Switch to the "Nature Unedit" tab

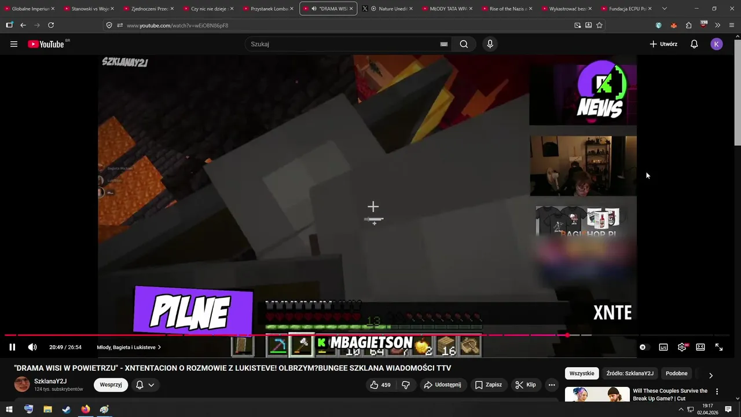coord(388,9)
